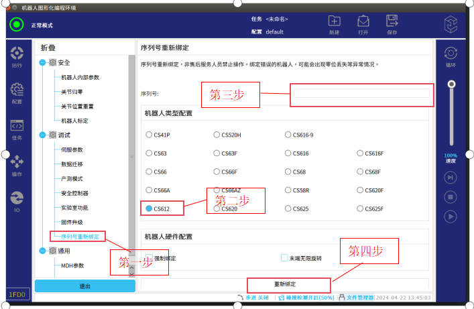Collapse the 调试 tree node
The width and height of the screenshot is (474, 309).
click(x=43, y=135)
